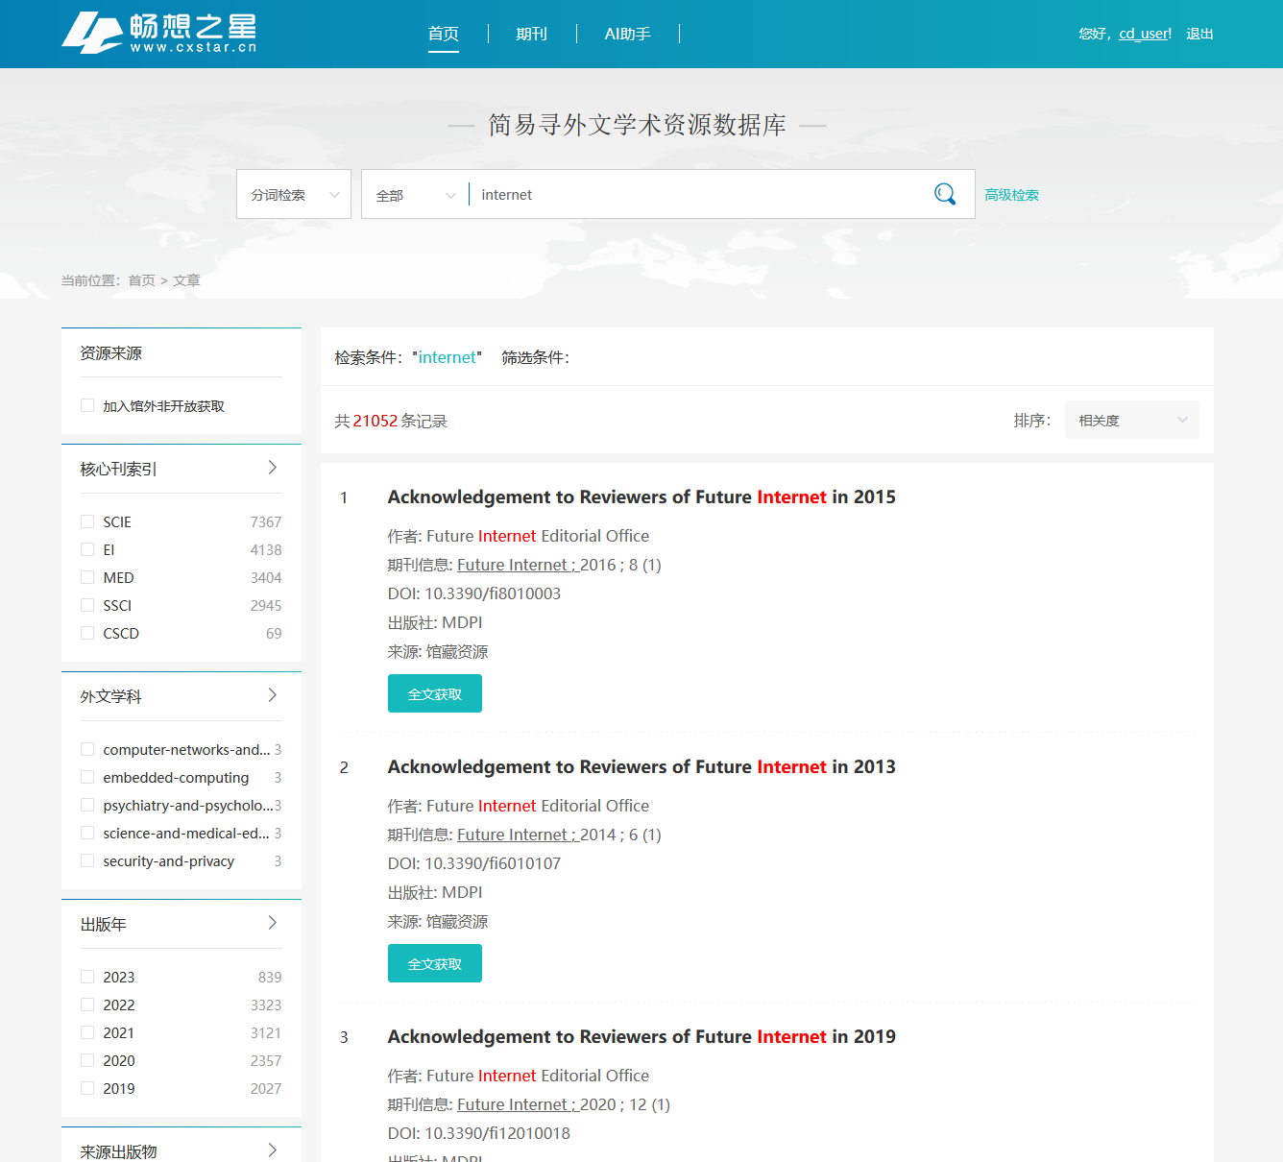The height and width of the screenshot is (1162, 1283).
Task: Click the 退出 logout link
Action: tap(1199, 34)
